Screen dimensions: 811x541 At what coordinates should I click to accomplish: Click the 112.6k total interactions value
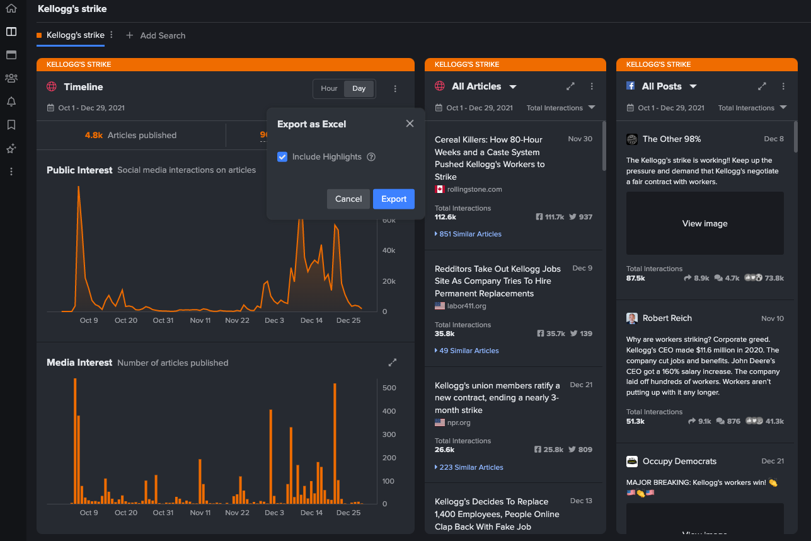point(446,217)
